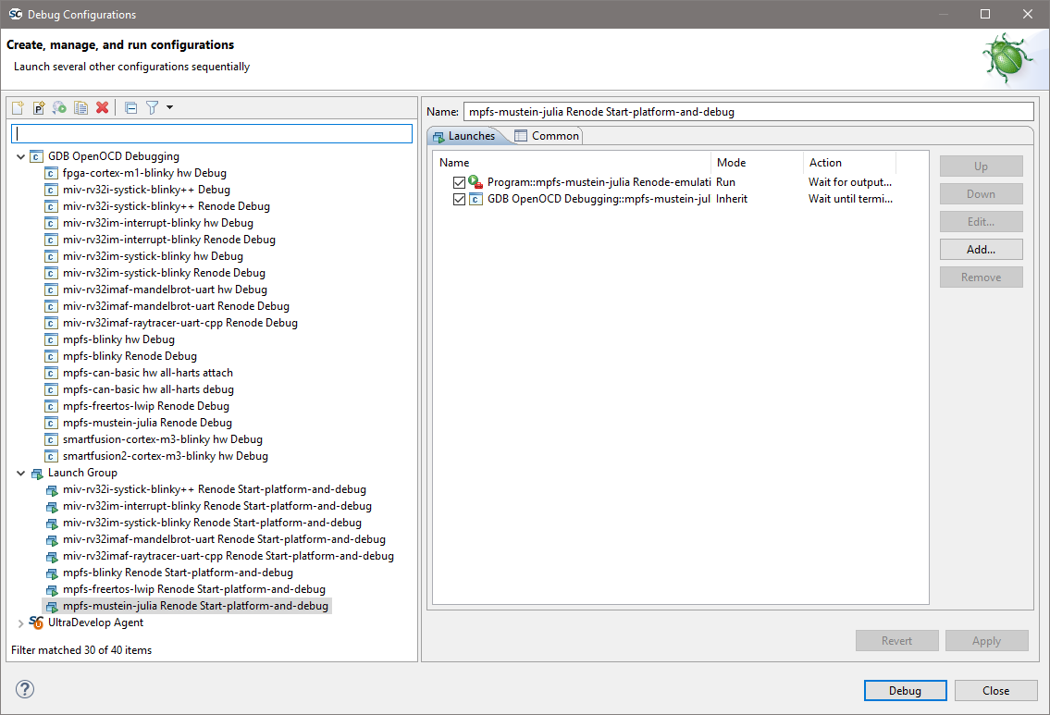Viewport: 1050px width, 715px height.
Task: Click the Filter launch configurations icon
Action: pos(152,108)
